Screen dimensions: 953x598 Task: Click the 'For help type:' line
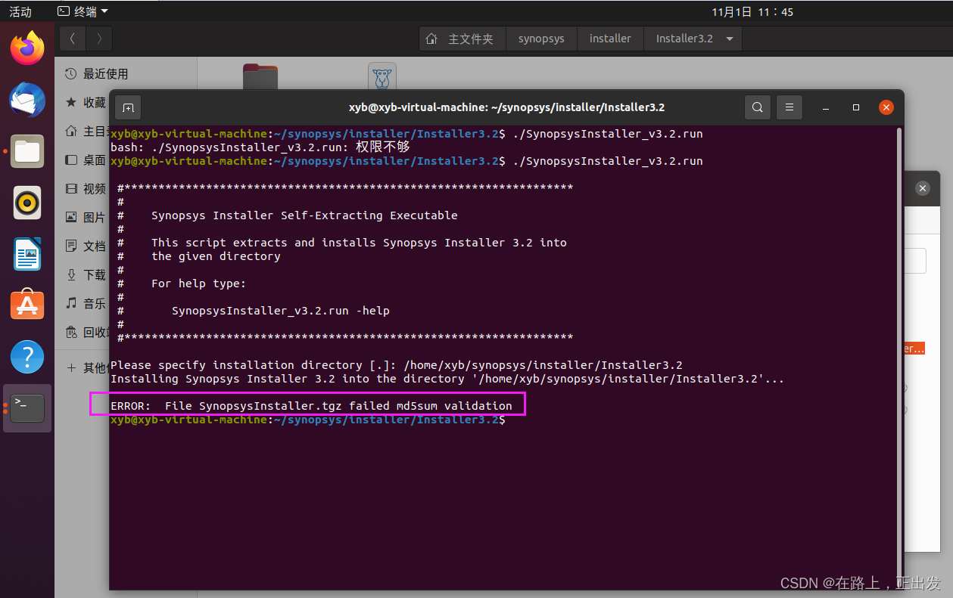tap(198, 284)
